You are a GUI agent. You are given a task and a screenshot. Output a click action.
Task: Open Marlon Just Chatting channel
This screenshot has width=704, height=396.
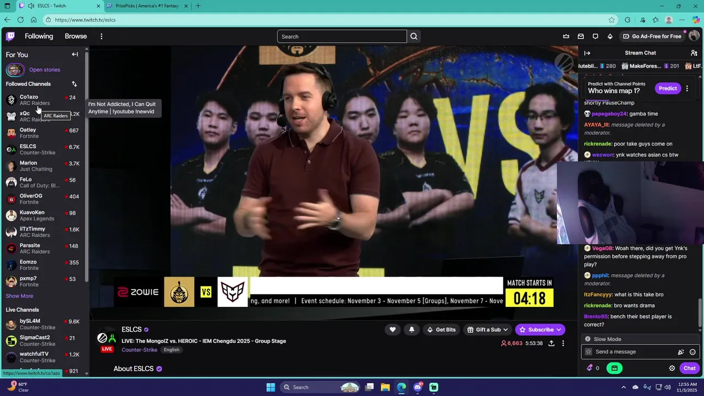tap(43, 166)
